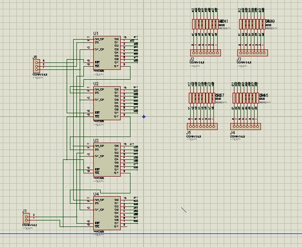Click the U2 shift register component body
Screen dimensions: 302x247
(x=107, y=103)
